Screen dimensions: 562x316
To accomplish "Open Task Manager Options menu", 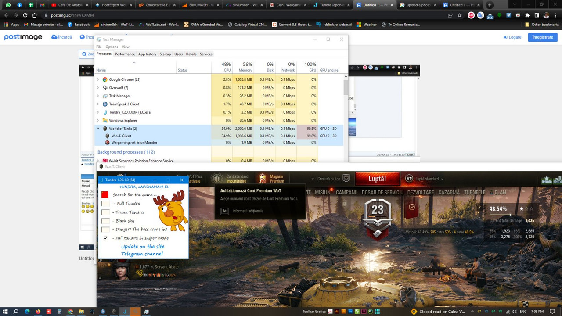I will coord(112,47).
